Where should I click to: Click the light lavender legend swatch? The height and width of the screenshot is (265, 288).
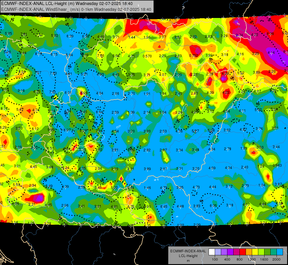218,252
